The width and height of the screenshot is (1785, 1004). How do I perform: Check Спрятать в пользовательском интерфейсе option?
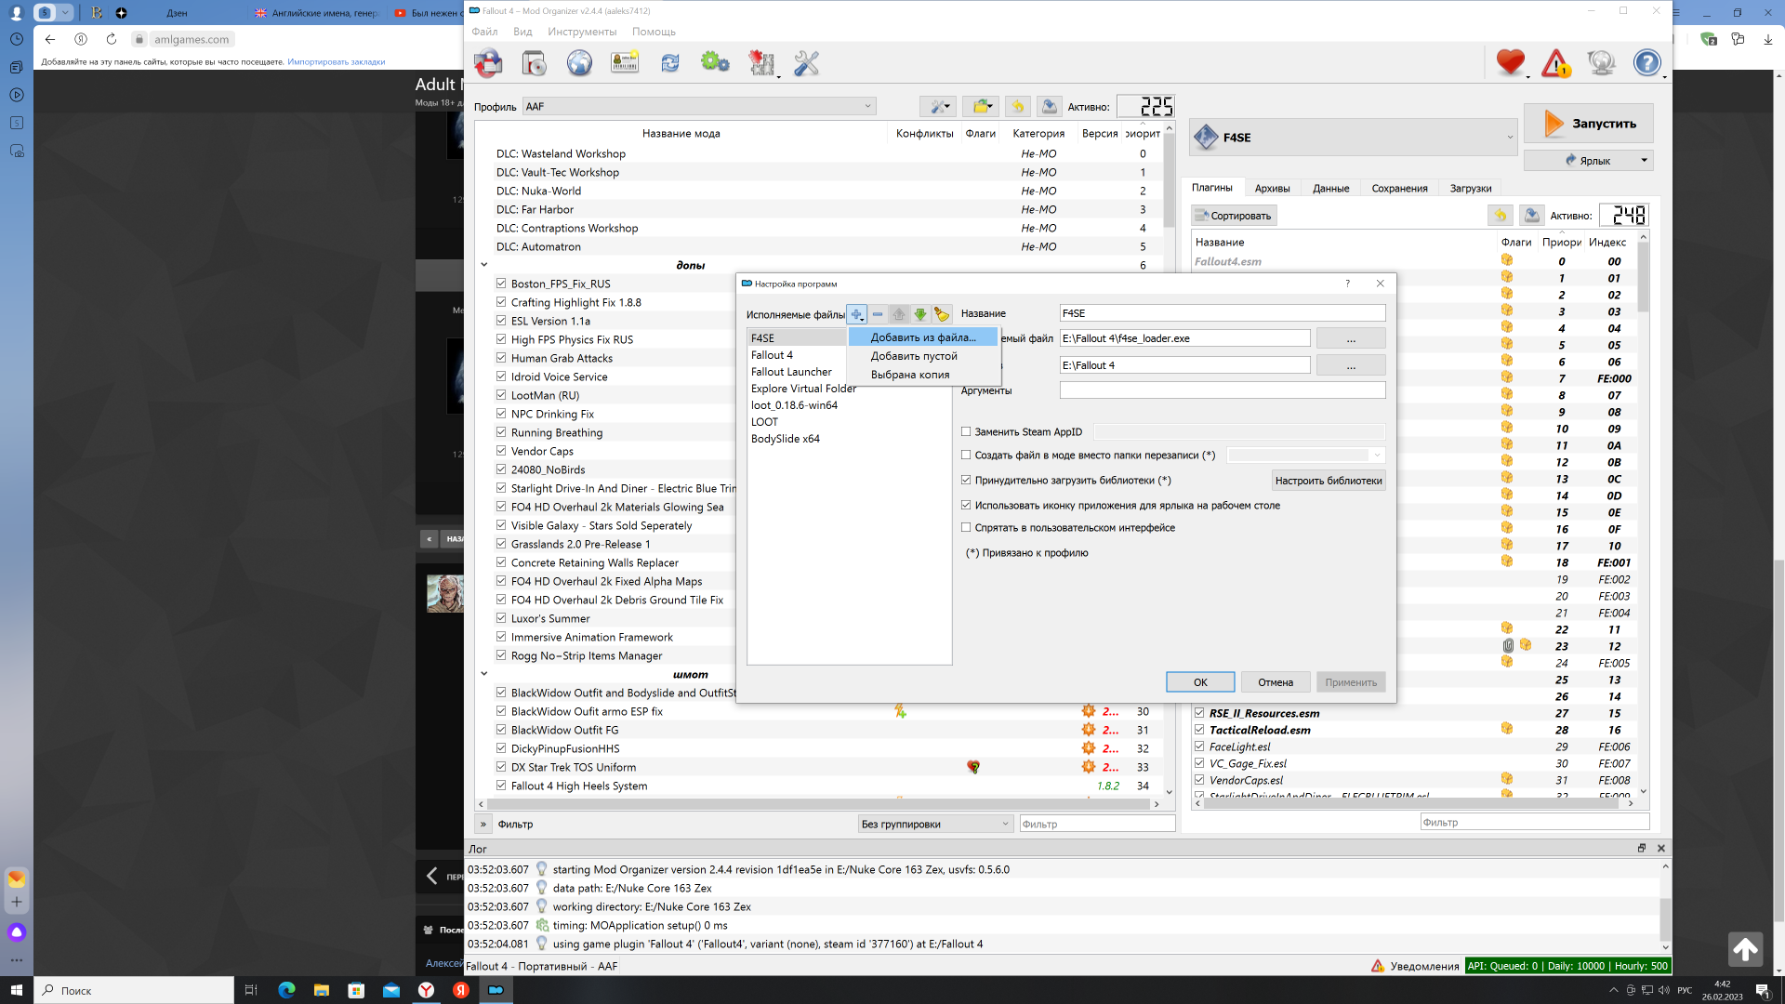click(x=966, y=528)
